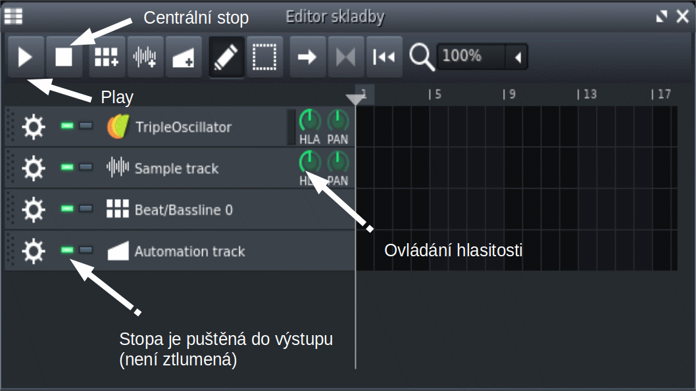696x391 pixels.
Task: Click the right-arrow auto-scroll toolbar button
Action: pyautogui.click(x=307, y=57)
